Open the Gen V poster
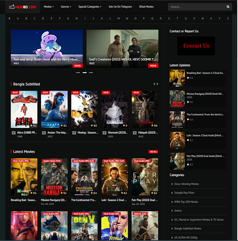The height and width of the screenshot is (241, 238). coord(84,226)
